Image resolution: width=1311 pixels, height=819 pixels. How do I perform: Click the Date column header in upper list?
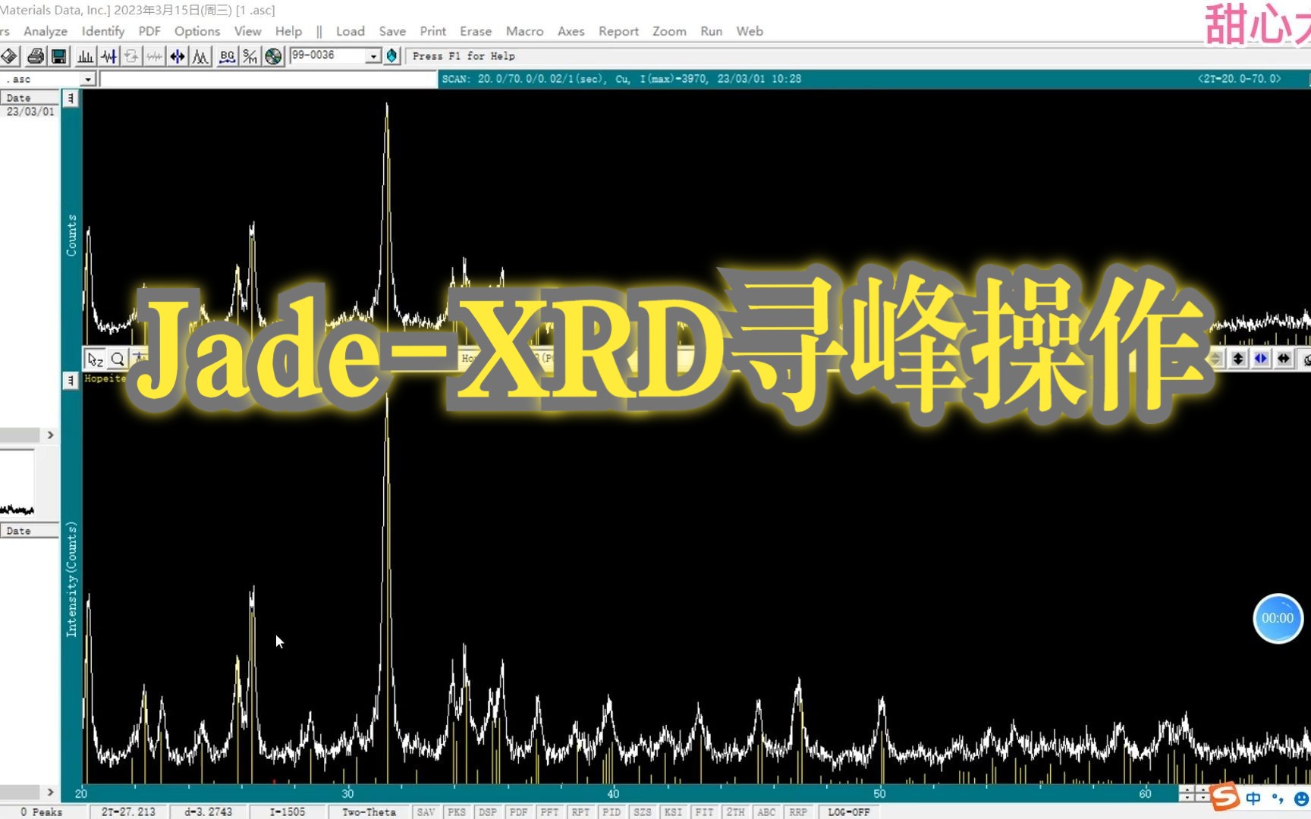point(30,98)
